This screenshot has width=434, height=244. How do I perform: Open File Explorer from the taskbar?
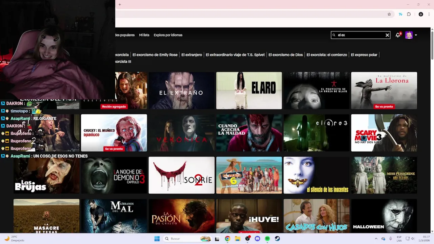pos(237,239)
